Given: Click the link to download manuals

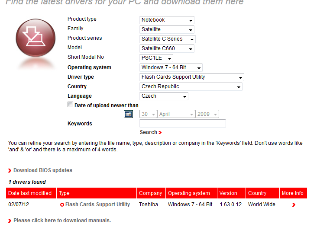Looking at the screenshot, I should pos(62,220).
